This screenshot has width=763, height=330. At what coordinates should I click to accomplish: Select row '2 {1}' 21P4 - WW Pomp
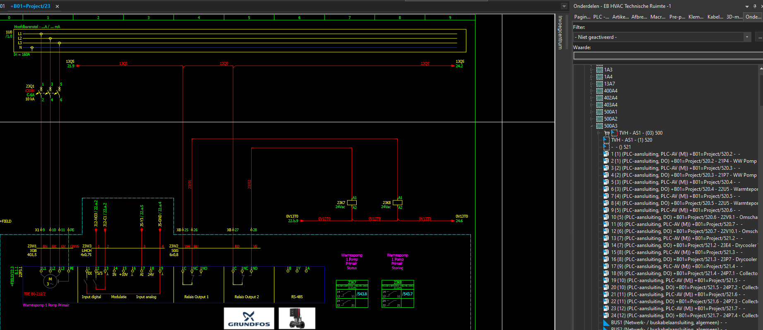684,161
